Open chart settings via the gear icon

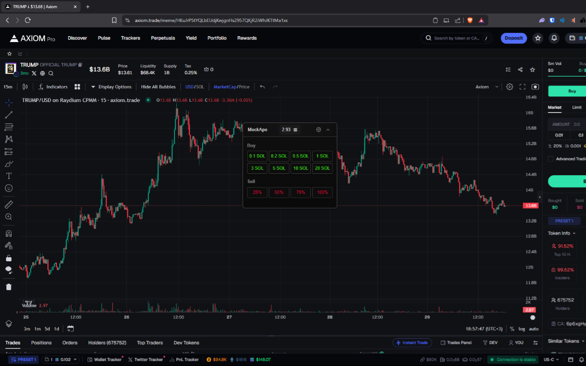coord(510,86)
